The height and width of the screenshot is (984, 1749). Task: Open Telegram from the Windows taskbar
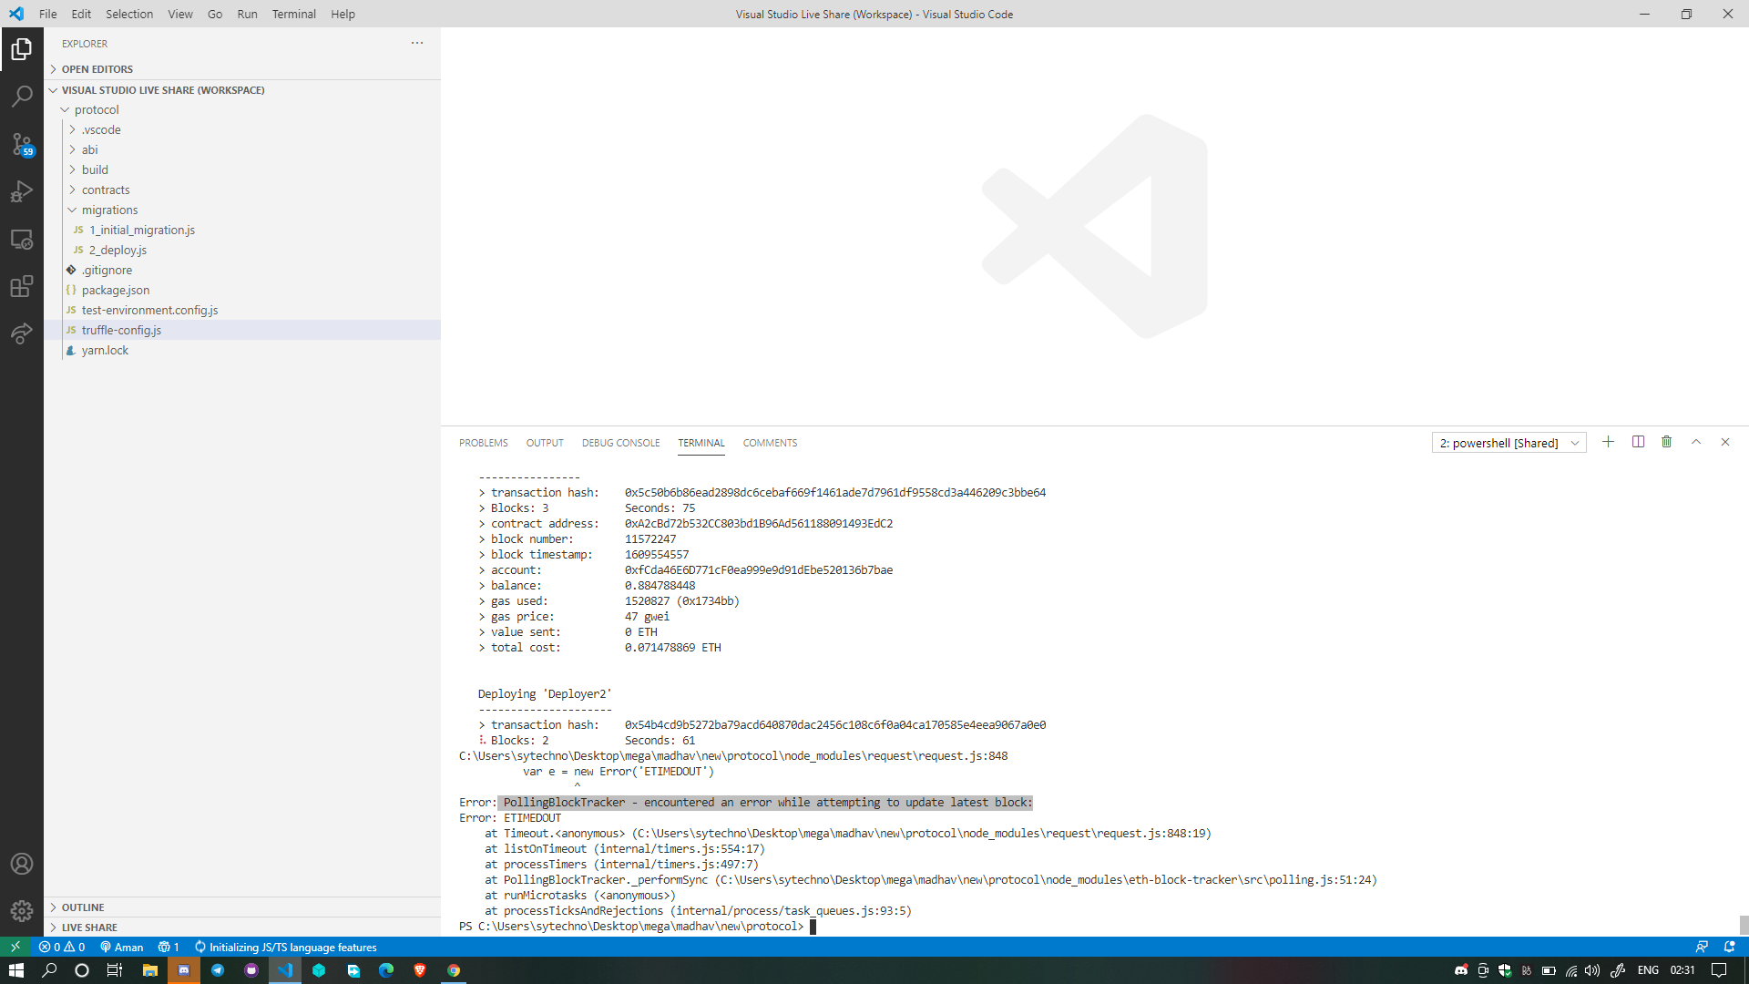click(x=218, y=970)
